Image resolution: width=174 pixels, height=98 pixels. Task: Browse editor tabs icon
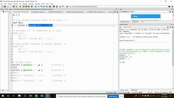pyautogui.click(x=10, y=12)
